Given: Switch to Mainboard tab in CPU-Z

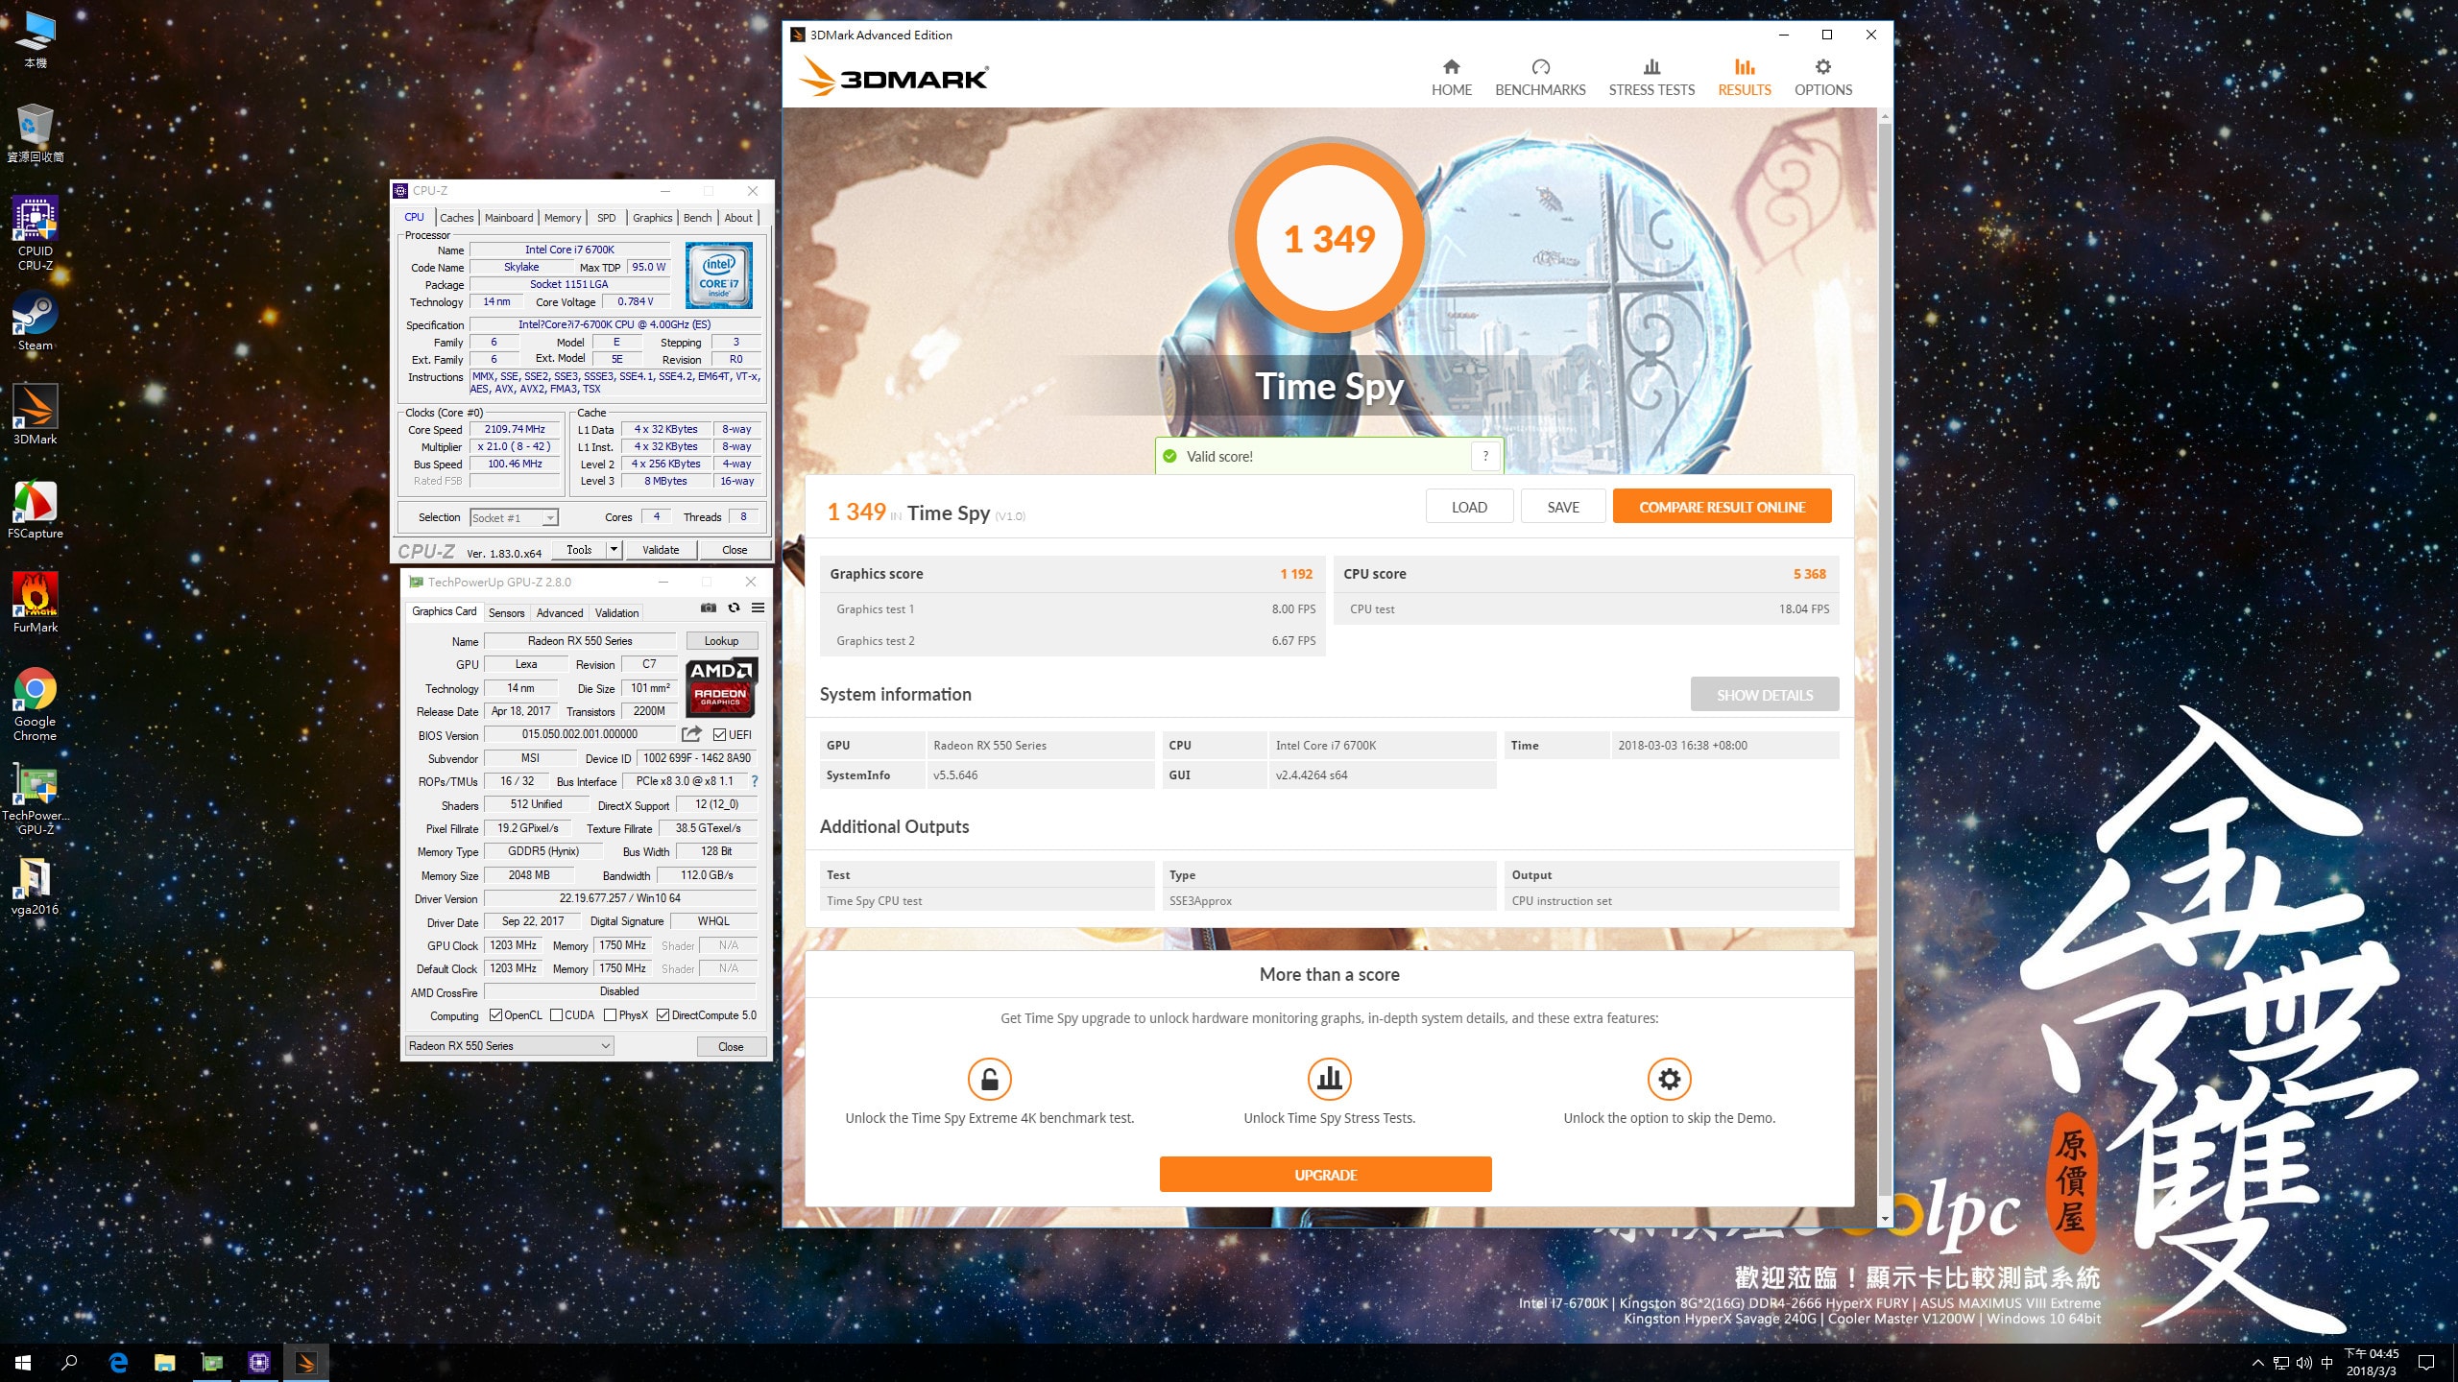Looking at the screenshot, I should [509, 218].
